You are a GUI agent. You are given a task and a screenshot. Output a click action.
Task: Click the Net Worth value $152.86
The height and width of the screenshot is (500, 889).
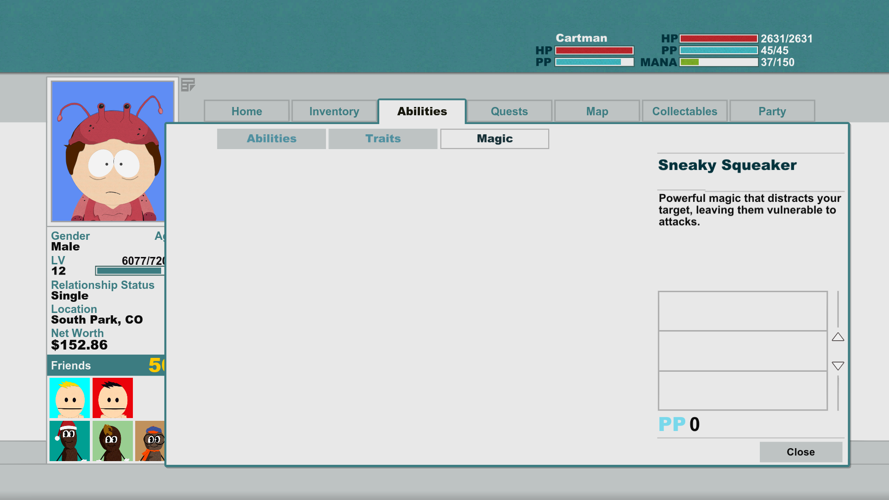point(79,345)
